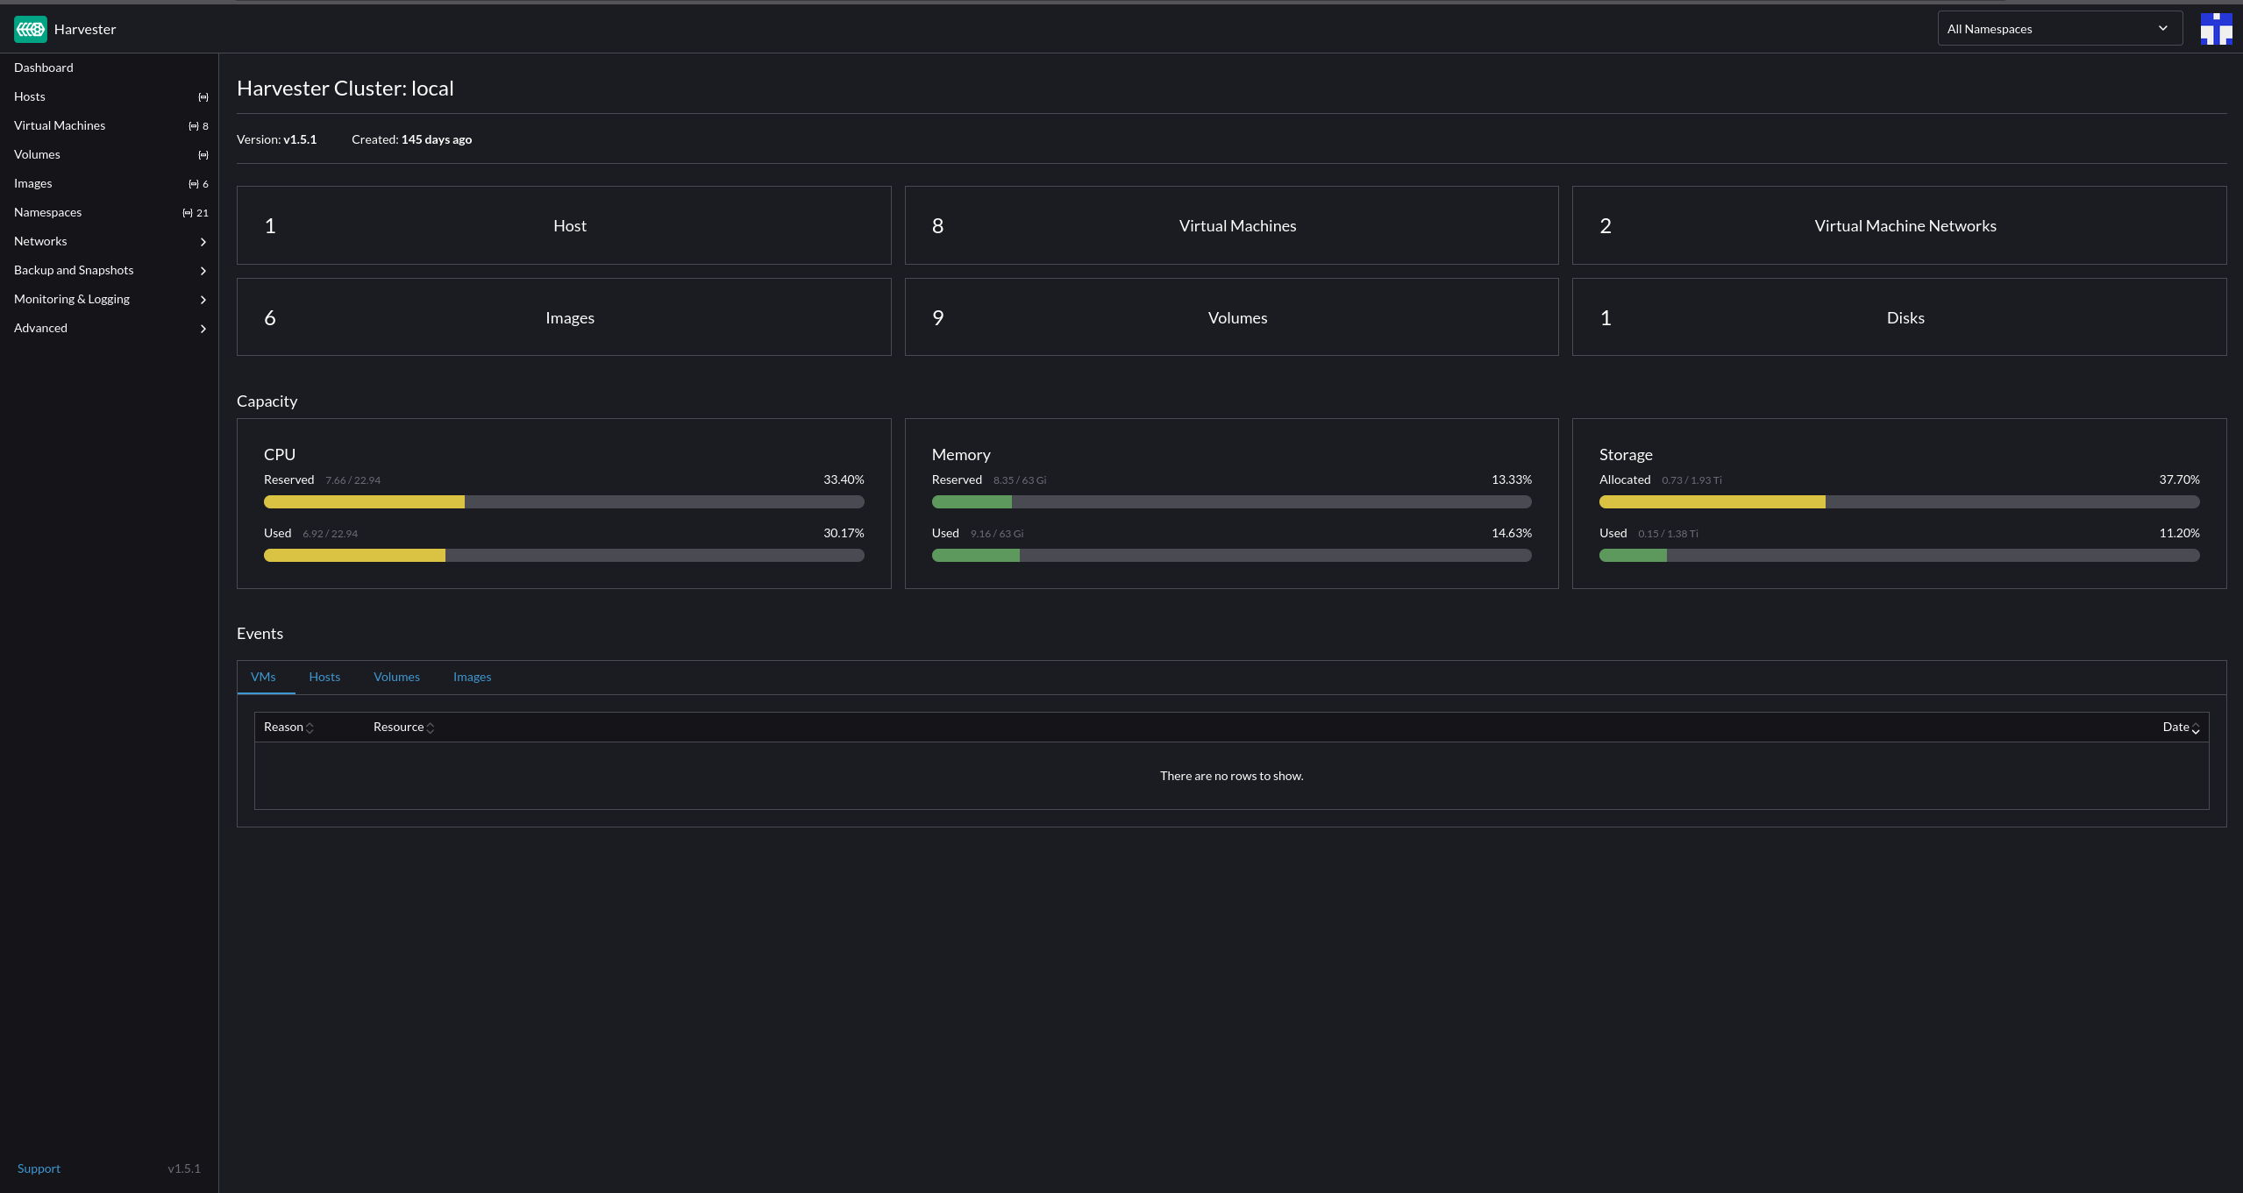The image size is (2243, 1193).
Task: Click the CPU Reserved progress bar
Action: pyautogui.click(x=564, y=501)
